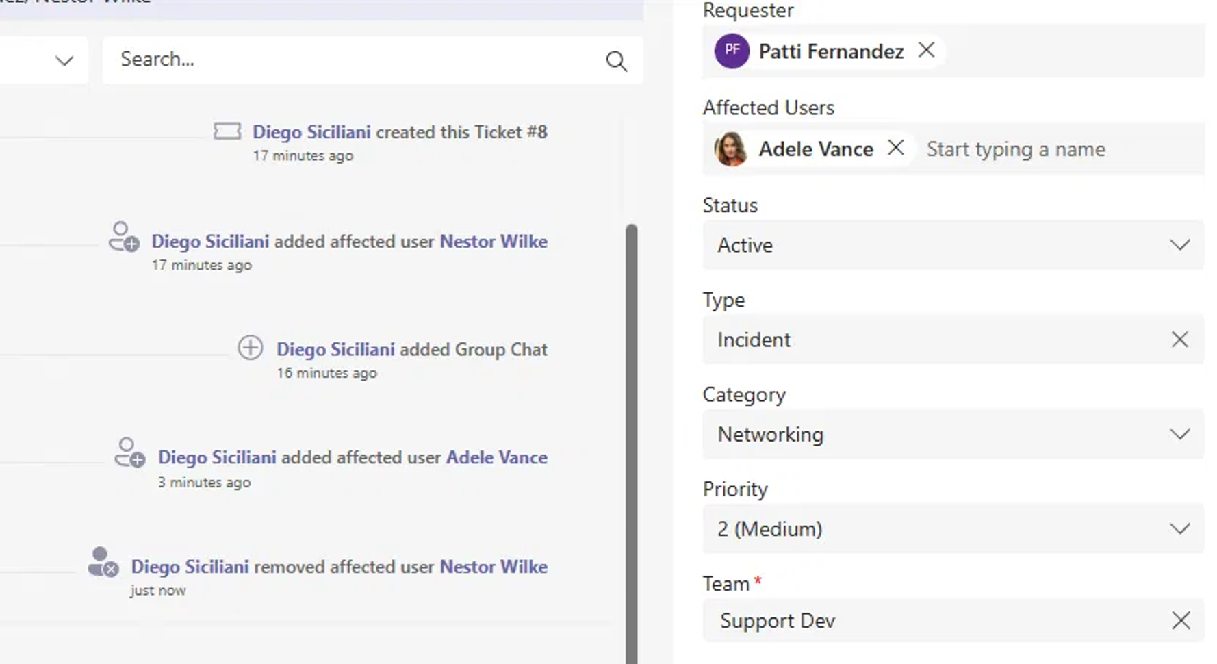Remove Patti Fernandez as requester
The height and width of the screenshot is (664, 1217).
[x=927, y=50]
